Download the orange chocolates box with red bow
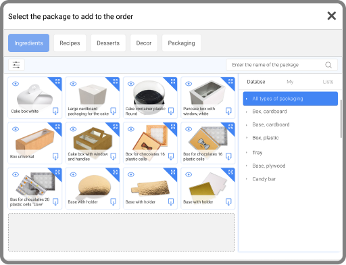The image size is (346, 265). 171,156
